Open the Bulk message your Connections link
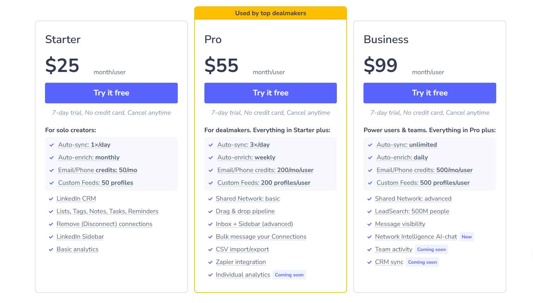Image resolution: width=533 pixels, height=303 pixels. 261,237
